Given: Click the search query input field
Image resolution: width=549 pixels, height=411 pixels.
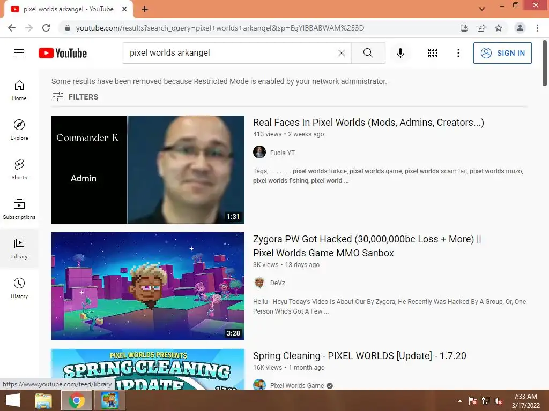Looking at the screenshot, I should click(x=231, y=53).
